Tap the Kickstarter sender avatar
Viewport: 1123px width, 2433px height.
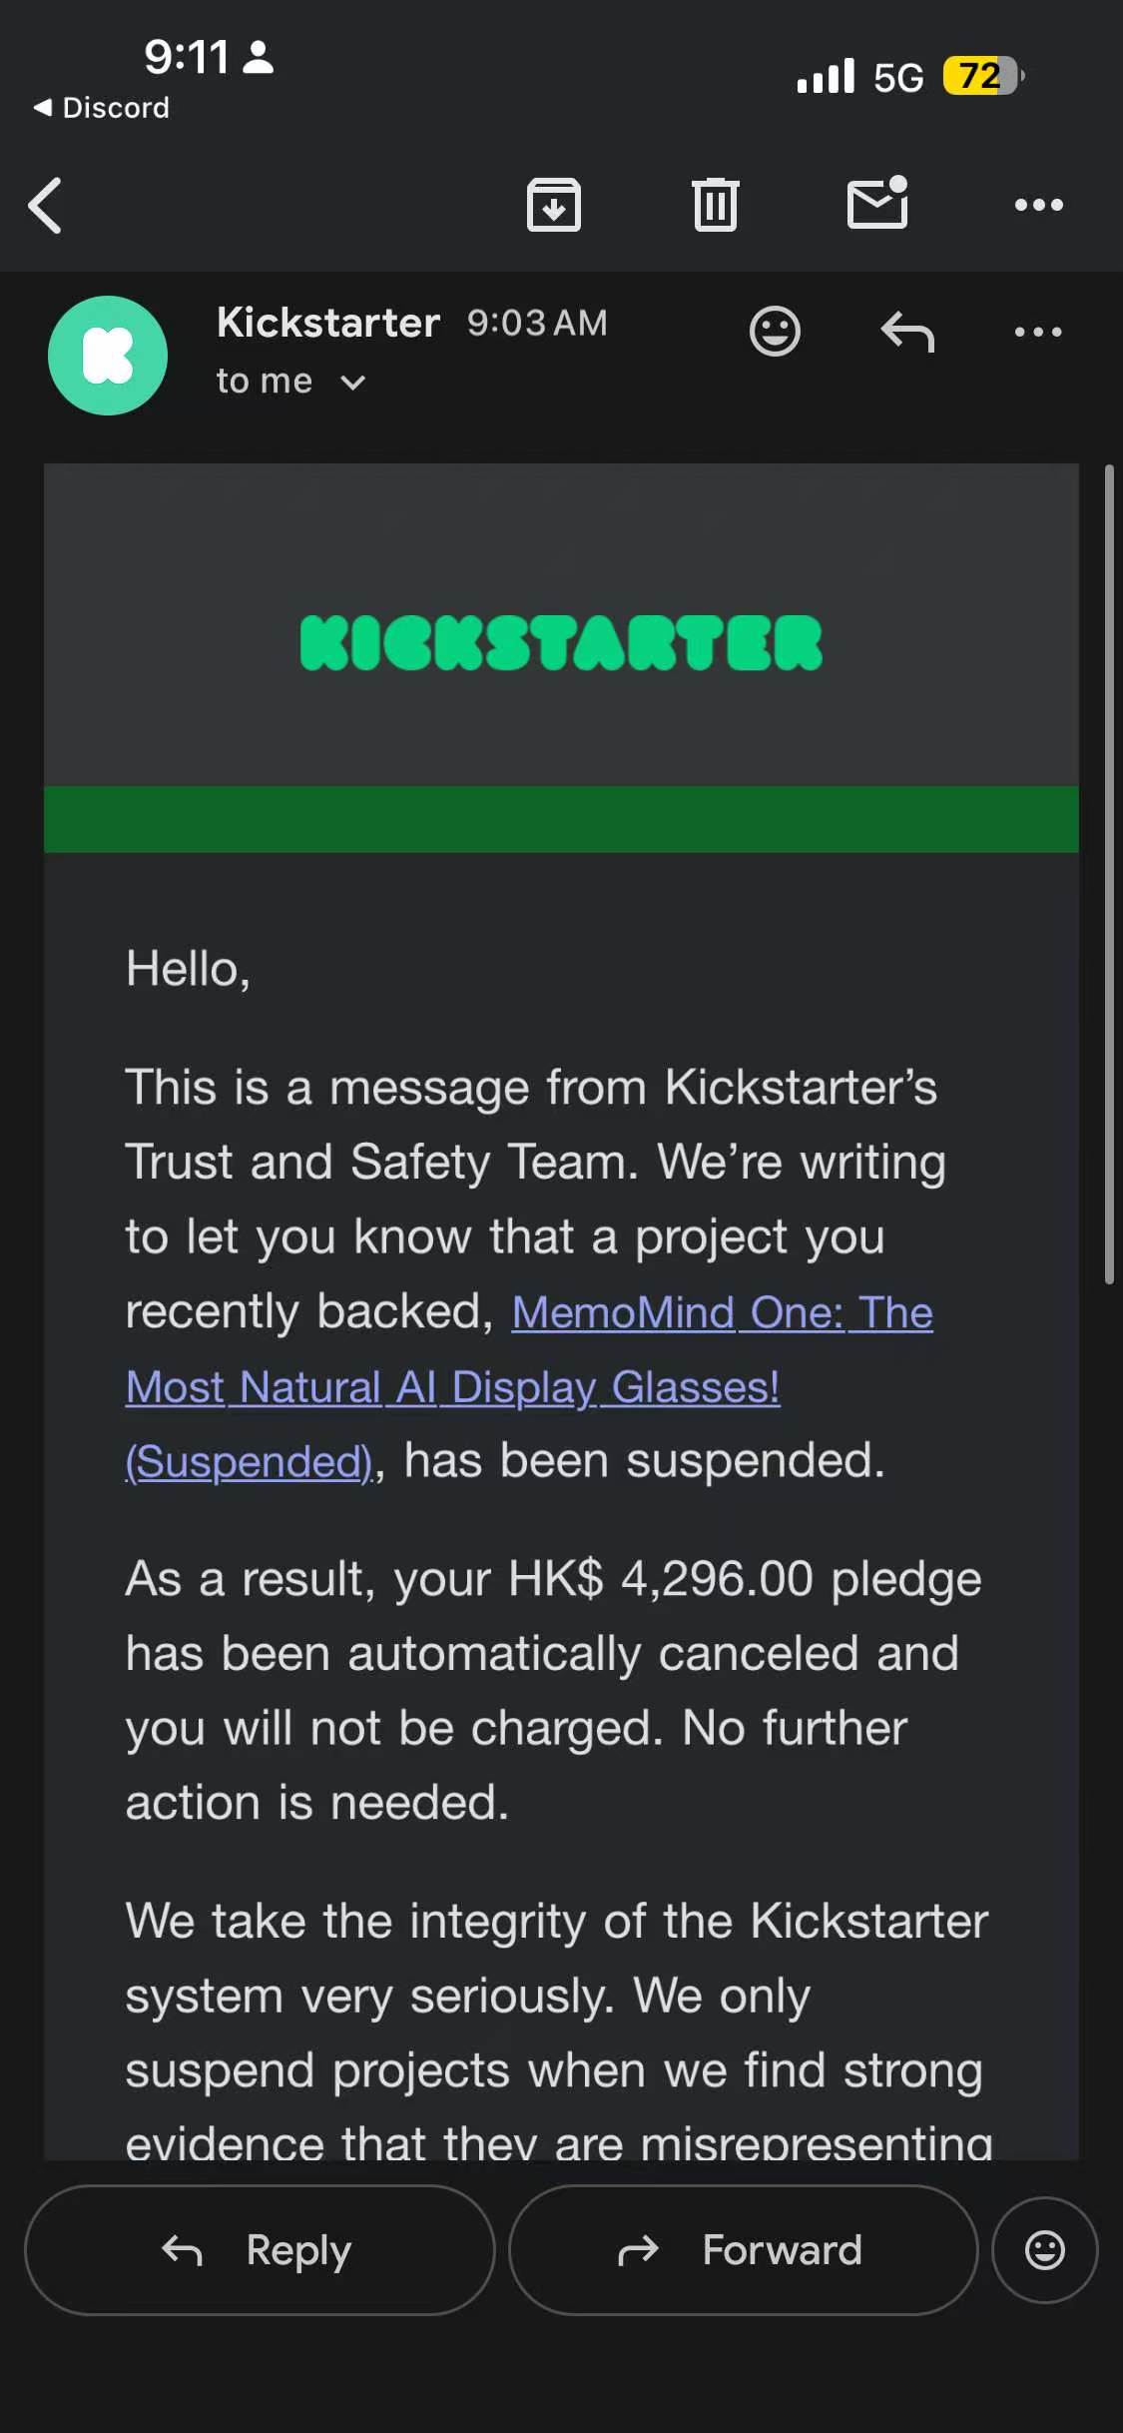point(108,356)
